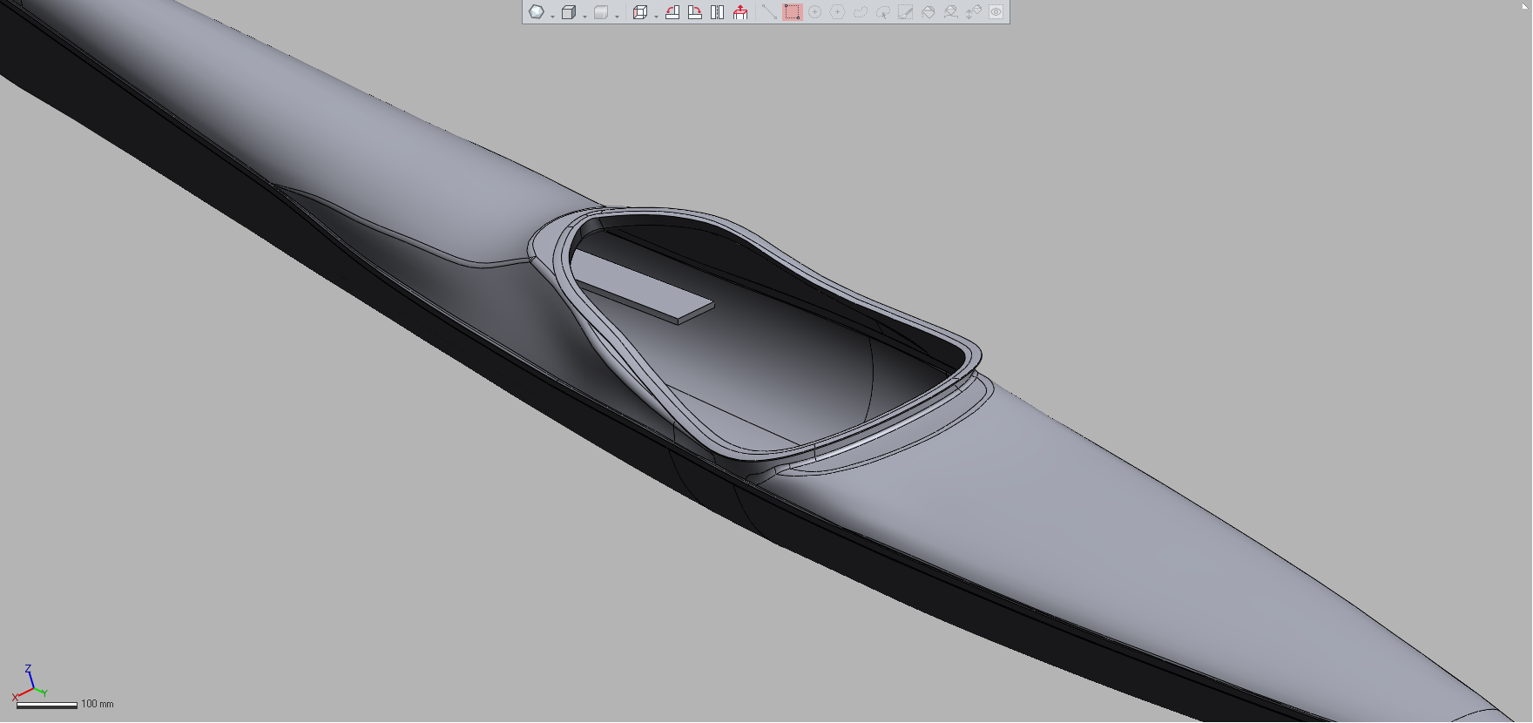Click the viewpoint cube with red face
1533x723 pixels.
point(639,12)
